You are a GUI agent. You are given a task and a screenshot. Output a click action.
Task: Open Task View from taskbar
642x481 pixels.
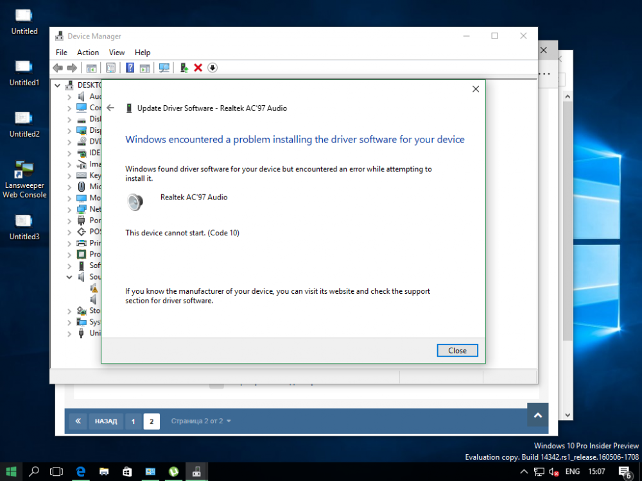point(56,471)
